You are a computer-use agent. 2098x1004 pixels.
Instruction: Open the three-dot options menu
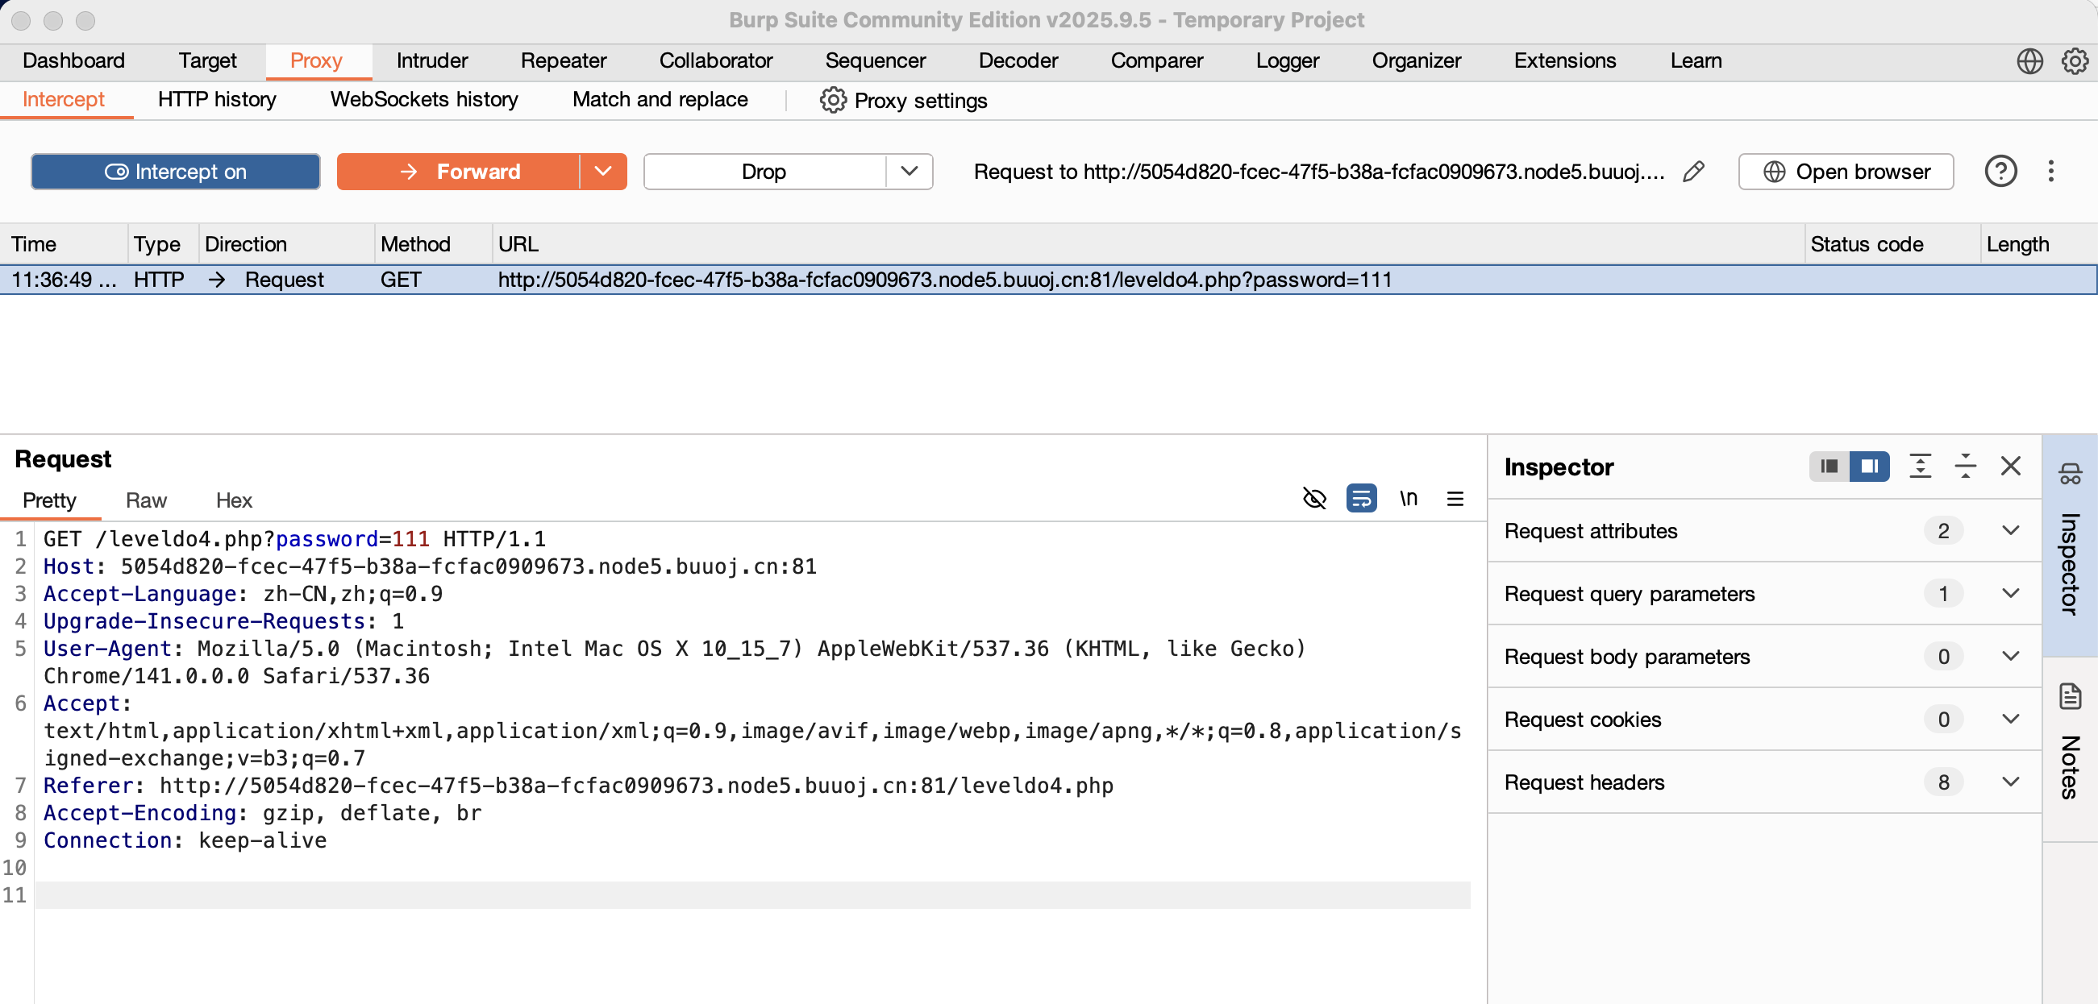pos(2050,172)
